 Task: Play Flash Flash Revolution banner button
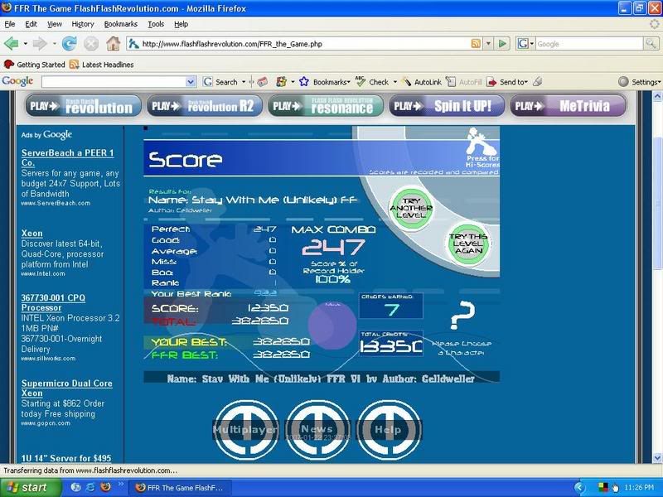84,106
